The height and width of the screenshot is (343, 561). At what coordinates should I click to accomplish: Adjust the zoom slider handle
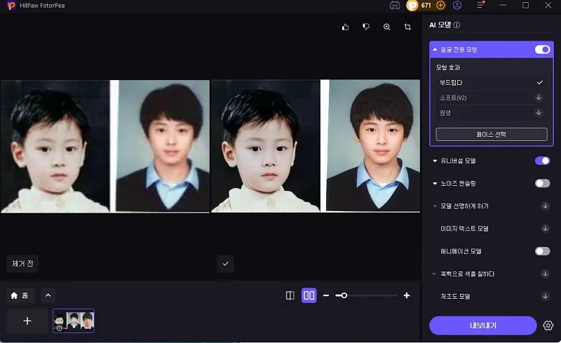[344, 295]
